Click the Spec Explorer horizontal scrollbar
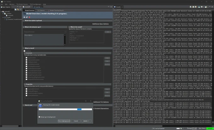 11,126
